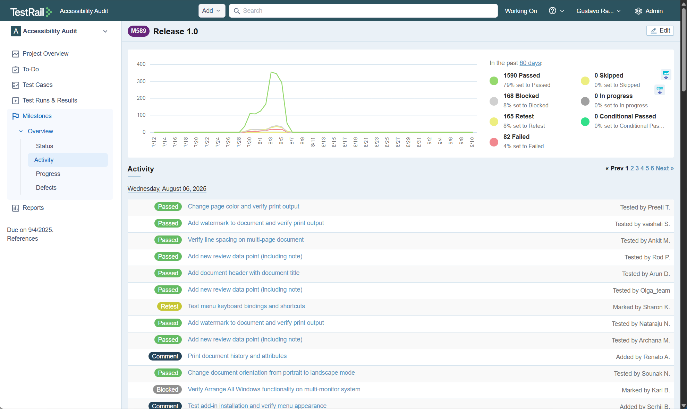The image size is (687, 409).
Task: Click the Edit milestone button
Action: point(660,30)
